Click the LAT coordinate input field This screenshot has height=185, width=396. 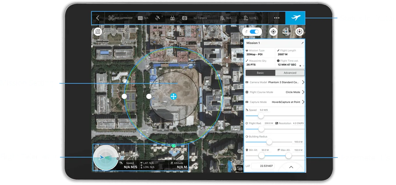[x=262, y=166]
